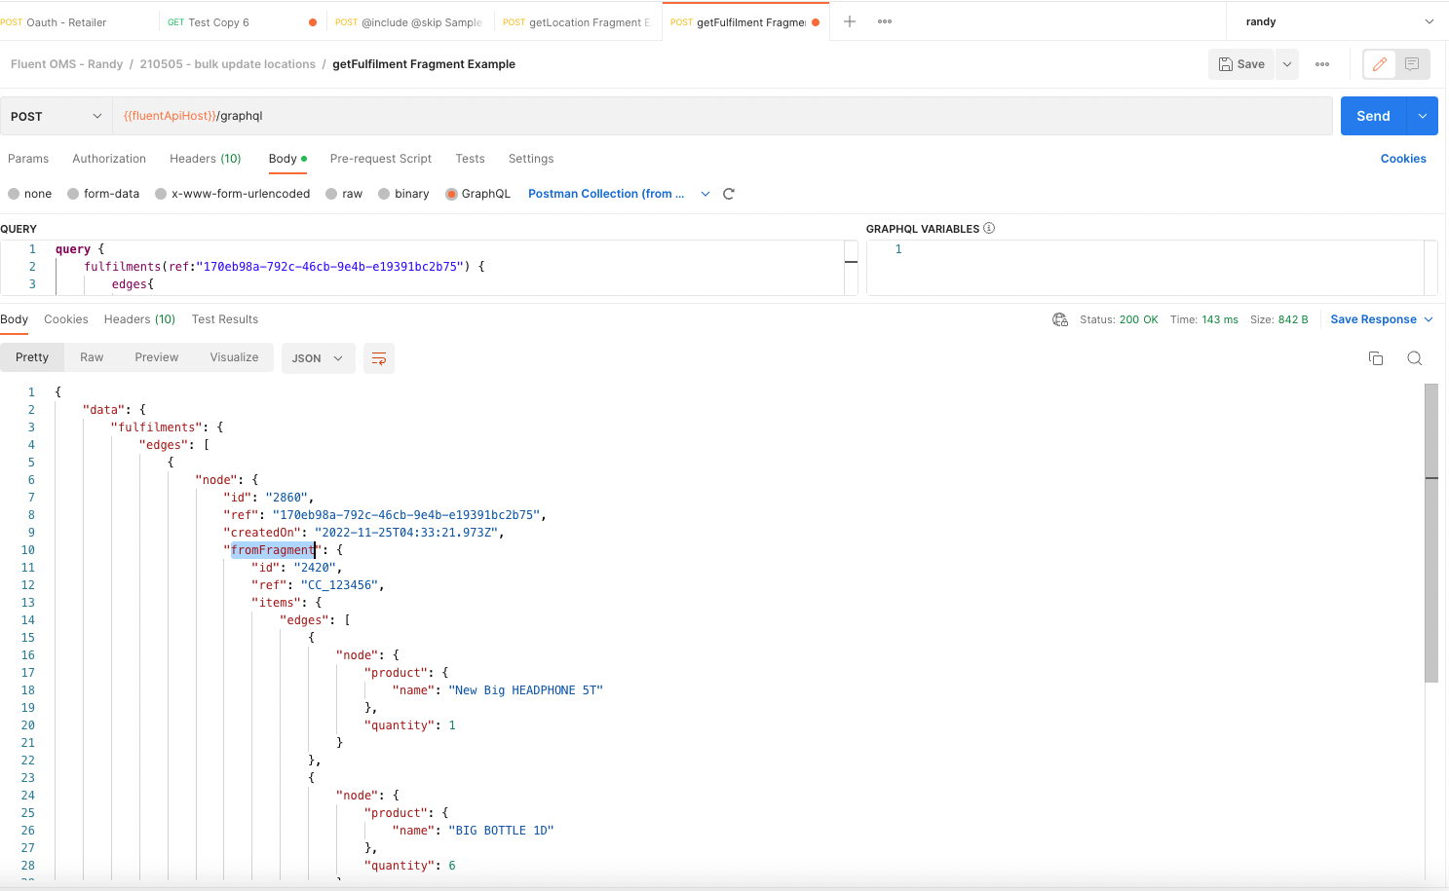Select the binary body type radio
Image resolution: width=1449 pixels, height=891 pixels.
[x=385, y=194]
